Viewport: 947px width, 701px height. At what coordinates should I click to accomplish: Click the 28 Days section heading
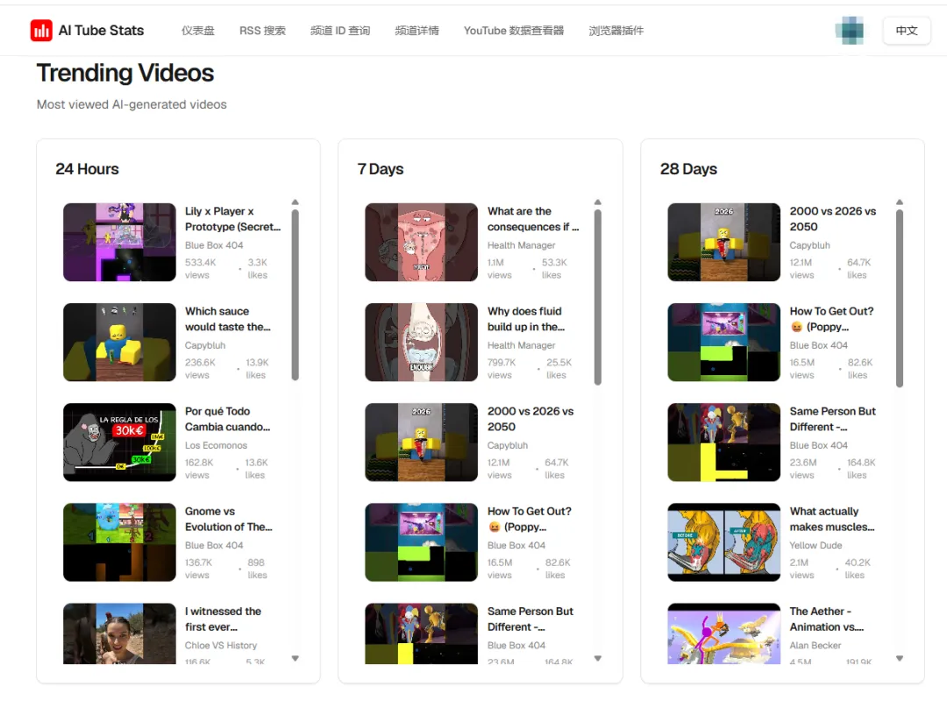688,169
